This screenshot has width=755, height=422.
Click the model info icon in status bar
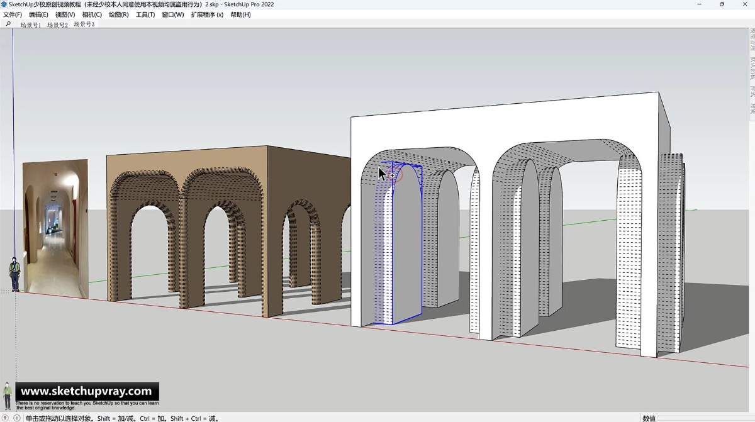click(16, 418)
